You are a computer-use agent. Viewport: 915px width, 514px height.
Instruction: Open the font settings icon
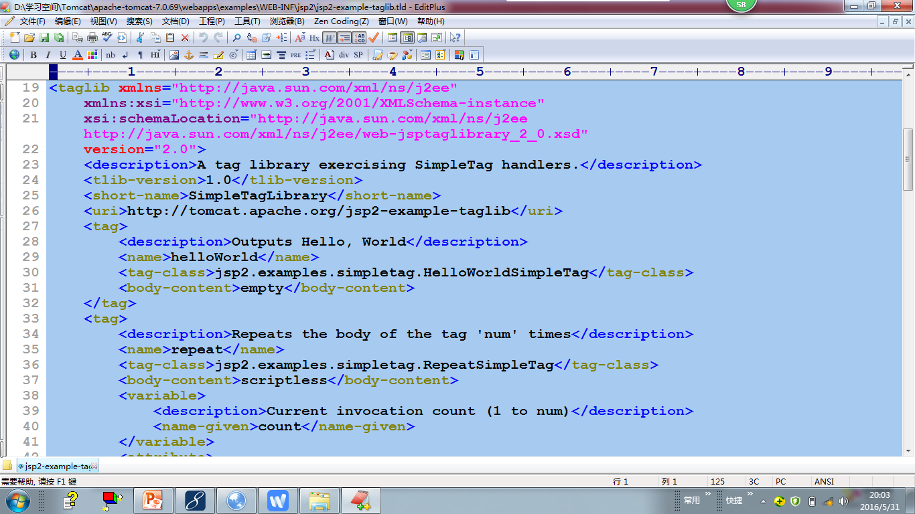point(299,37)
